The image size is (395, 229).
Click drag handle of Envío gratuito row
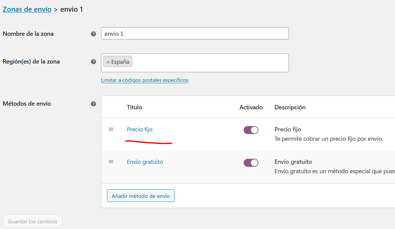(x=111, y=162)
